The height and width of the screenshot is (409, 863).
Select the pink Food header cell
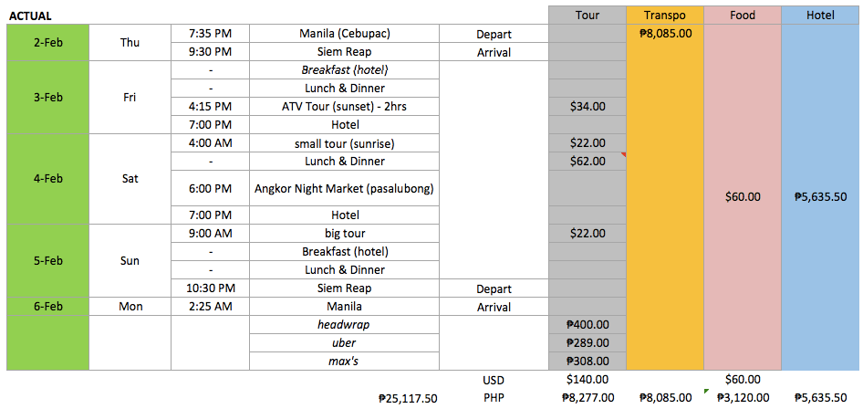coord(743,16)
